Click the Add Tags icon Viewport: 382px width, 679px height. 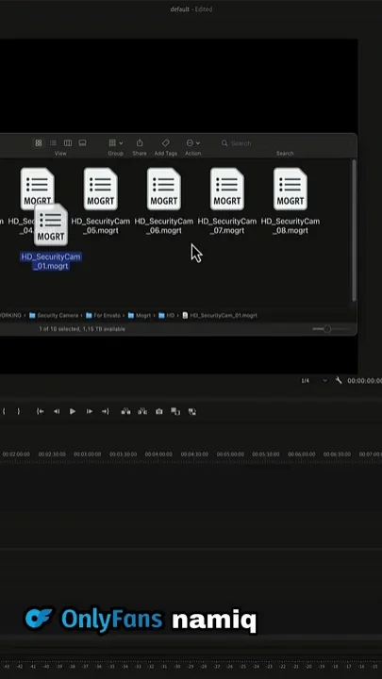[165, 143]
